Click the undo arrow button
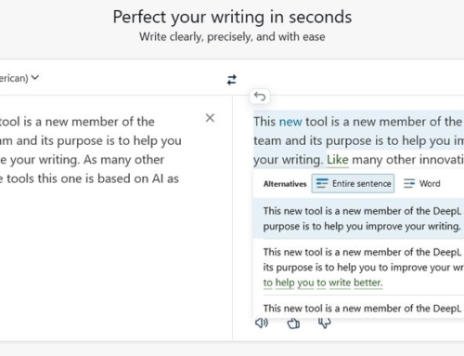This screenshot has height=356, width=464. tap(260, 97)
